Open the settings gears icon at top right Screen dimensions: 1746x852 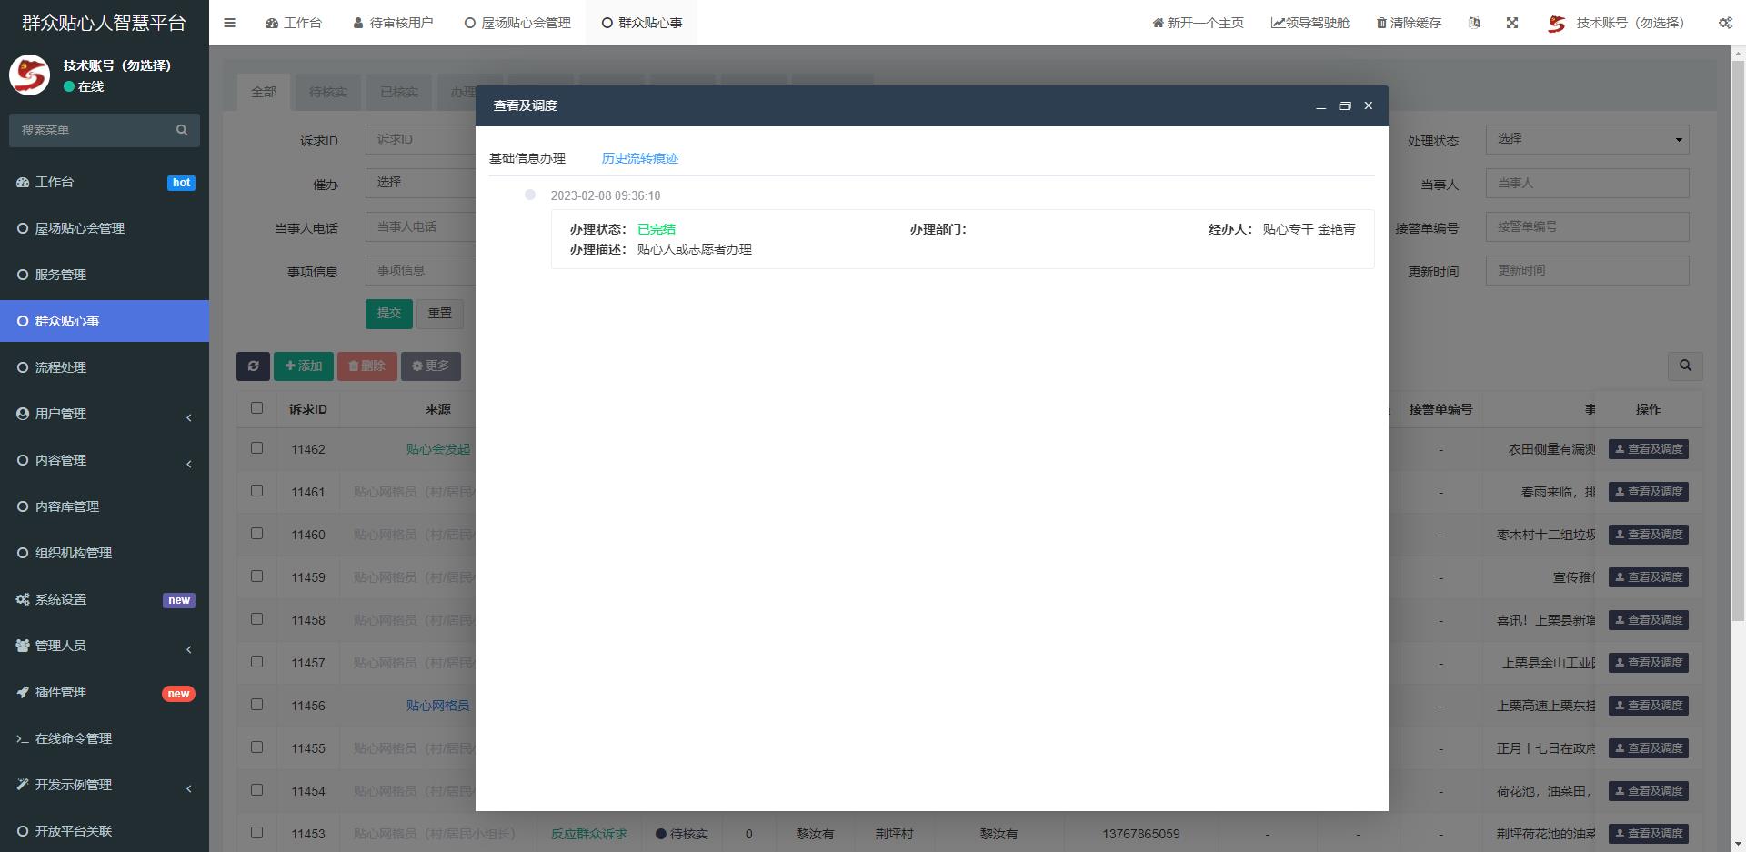1725,23
